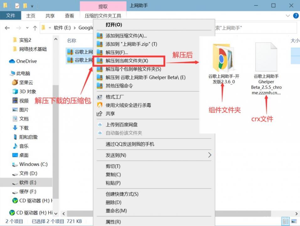Screen dimensions: 300x226
Task: Switch to large icons view
Action: pos(294,222)
